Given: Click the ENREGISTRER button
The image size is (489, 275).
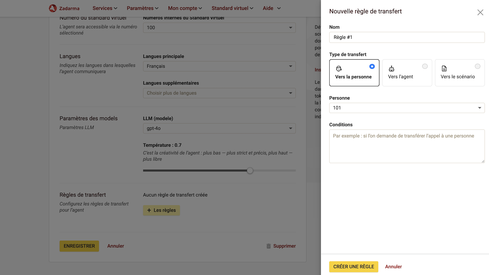Looking at the screenshot, I should 79,246.
